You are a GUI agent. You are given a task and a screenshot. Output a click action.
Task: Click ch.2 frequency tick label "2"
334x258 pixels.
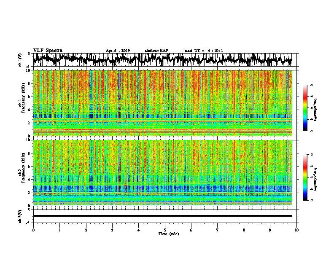point(30,193)
